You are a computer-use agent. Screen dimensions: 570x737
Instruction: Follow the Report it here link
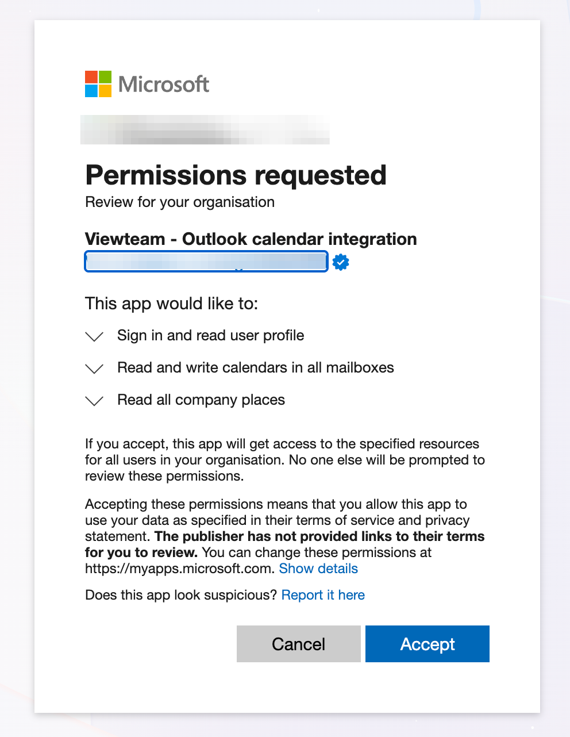click(323, 595)
